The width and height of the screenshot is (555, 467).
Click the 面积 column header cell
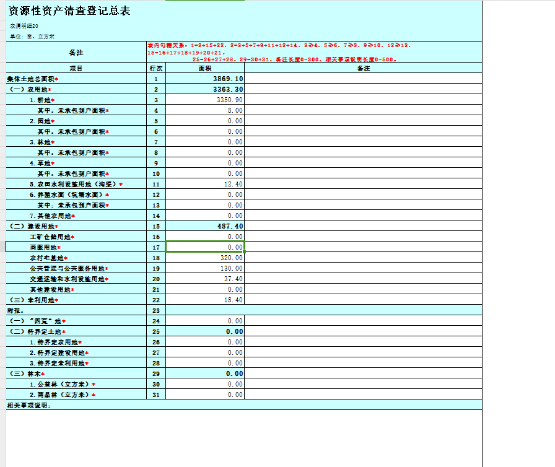(205, 68)
